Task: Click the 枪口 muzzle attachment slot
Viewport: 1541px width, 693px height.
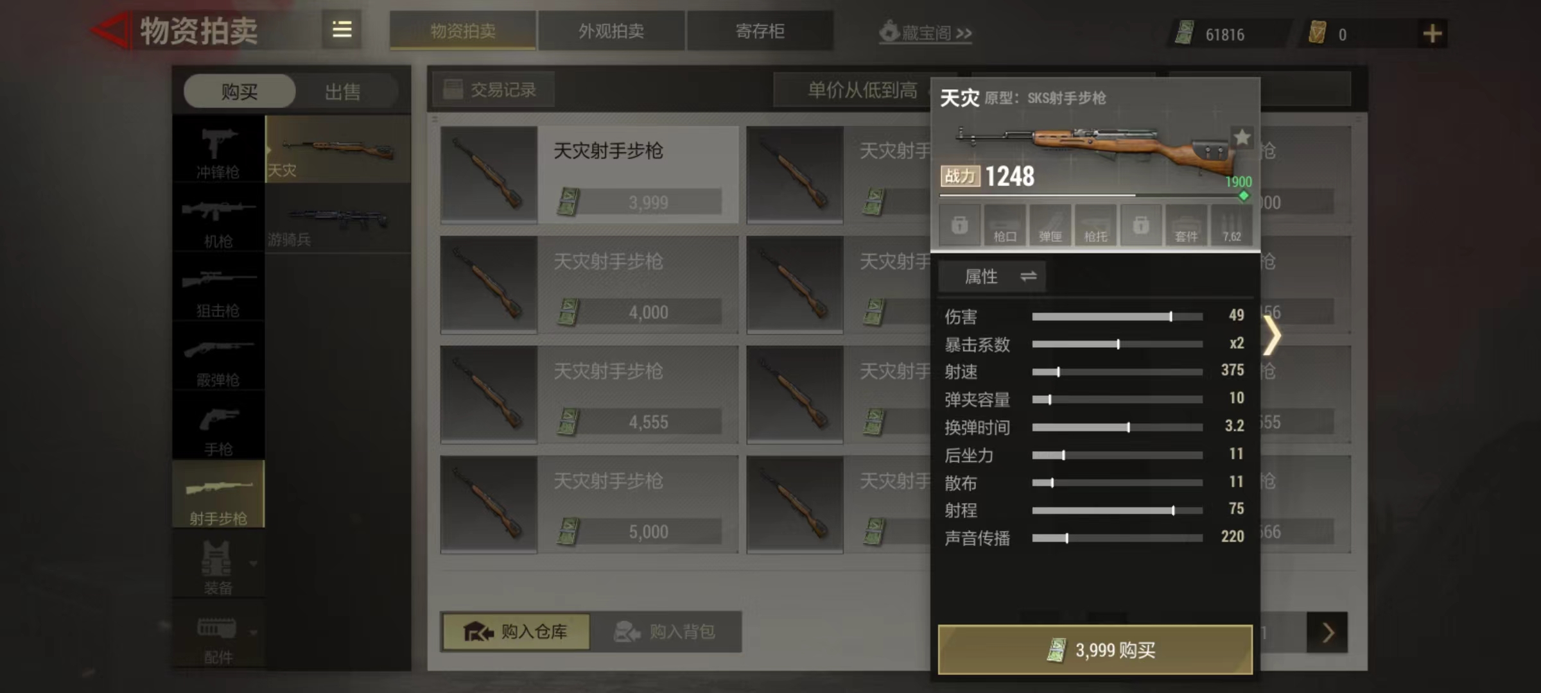Action: point(1005,225)
